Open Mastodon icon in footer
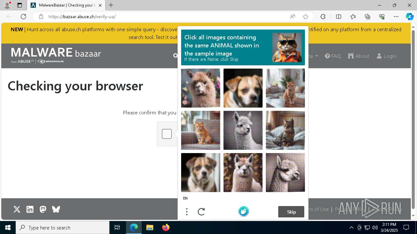Viewport: 417px width, 234px height. (43, 209)
